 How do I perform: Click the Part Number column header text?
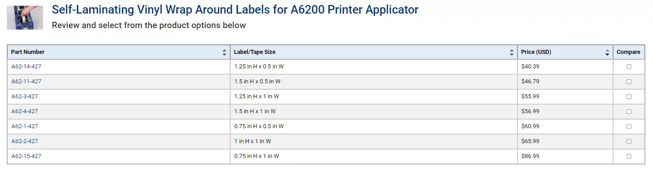pyautogui.click(x=28, y=52)
